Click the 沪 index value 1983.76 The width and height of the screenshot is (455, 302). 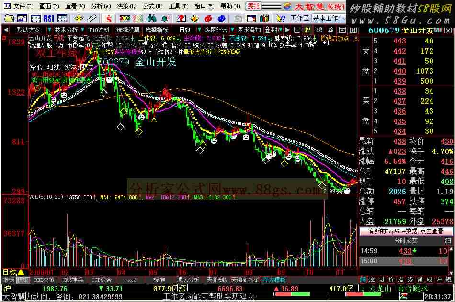click(x=55, y=289)
